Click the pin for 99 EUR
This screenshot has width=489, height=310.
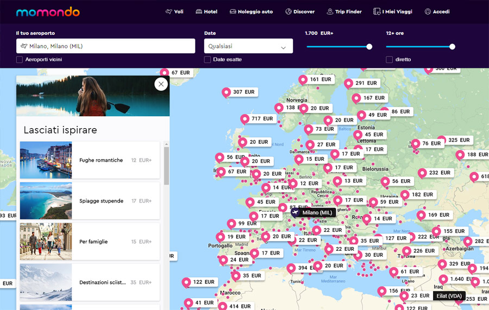pyautogui.click(x=231, y=224)
